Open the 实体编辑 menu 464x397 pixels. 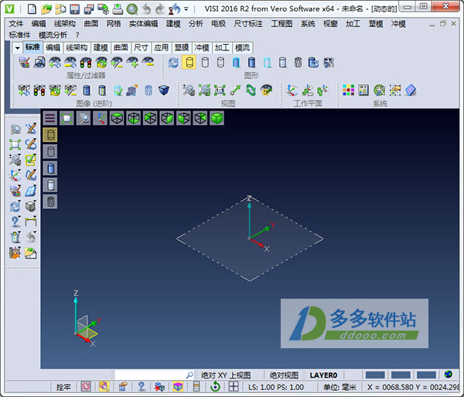pos(144,24)
